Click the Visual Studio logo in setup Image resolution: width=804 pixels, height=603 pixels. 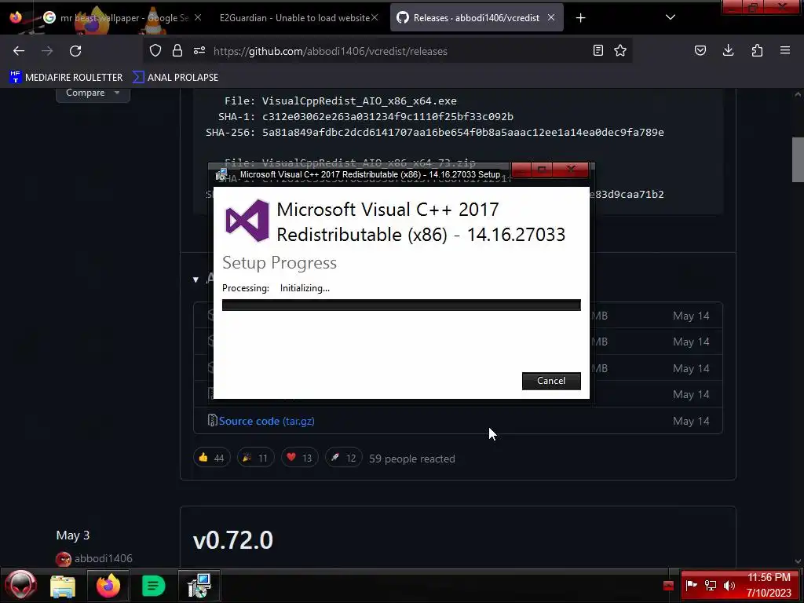[247, 221]
